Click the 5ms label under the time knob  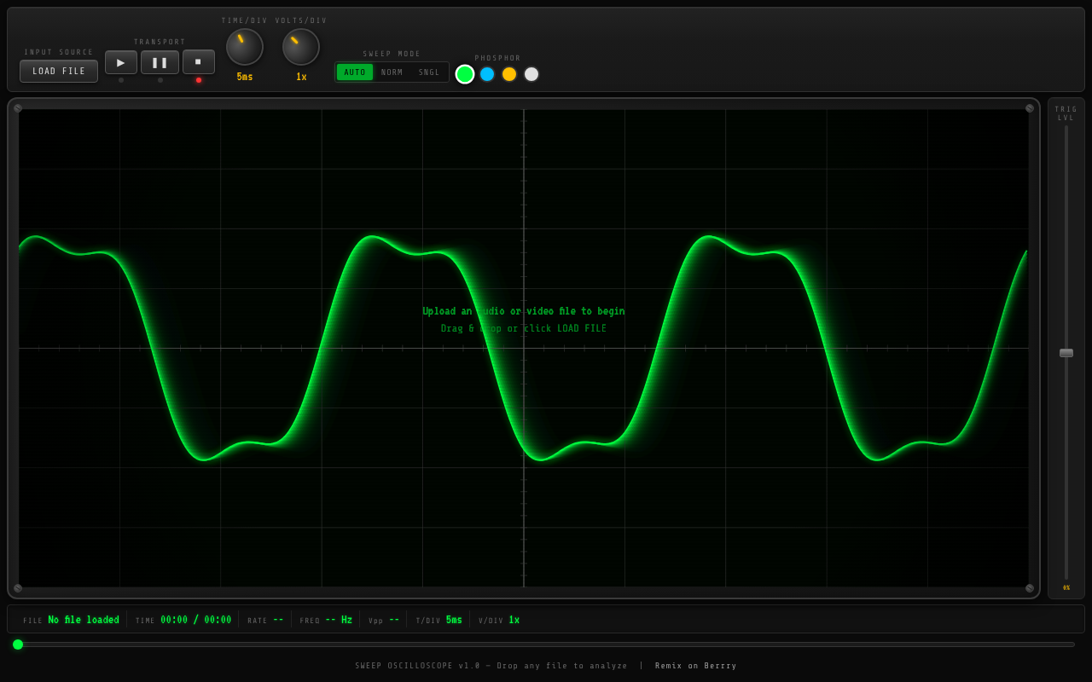click(245, 77)
